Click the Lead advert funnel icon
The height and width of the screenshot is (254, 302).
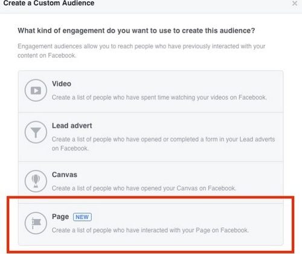coord(36,132)
